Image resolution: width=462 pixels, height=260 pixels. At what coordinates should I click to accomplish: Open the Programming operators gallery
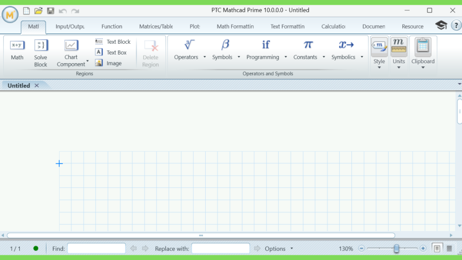(x=263, y=50)
